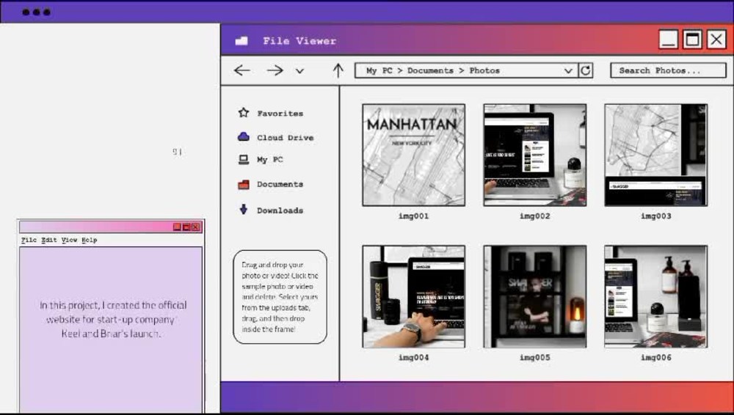Click the red Documents folder icon
Screen dimensions: 734x415
pyautogui.click(x=244, y=184)
